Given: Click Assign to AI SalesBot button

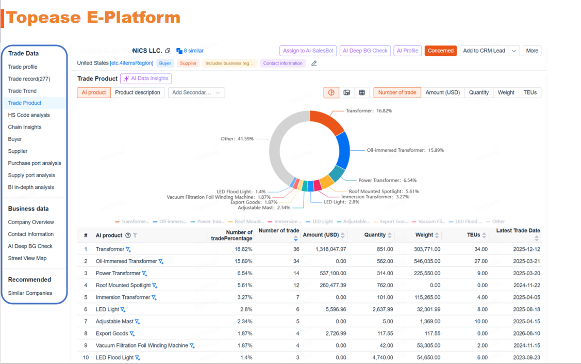Looking at the screenshot, I should point(308,51).
